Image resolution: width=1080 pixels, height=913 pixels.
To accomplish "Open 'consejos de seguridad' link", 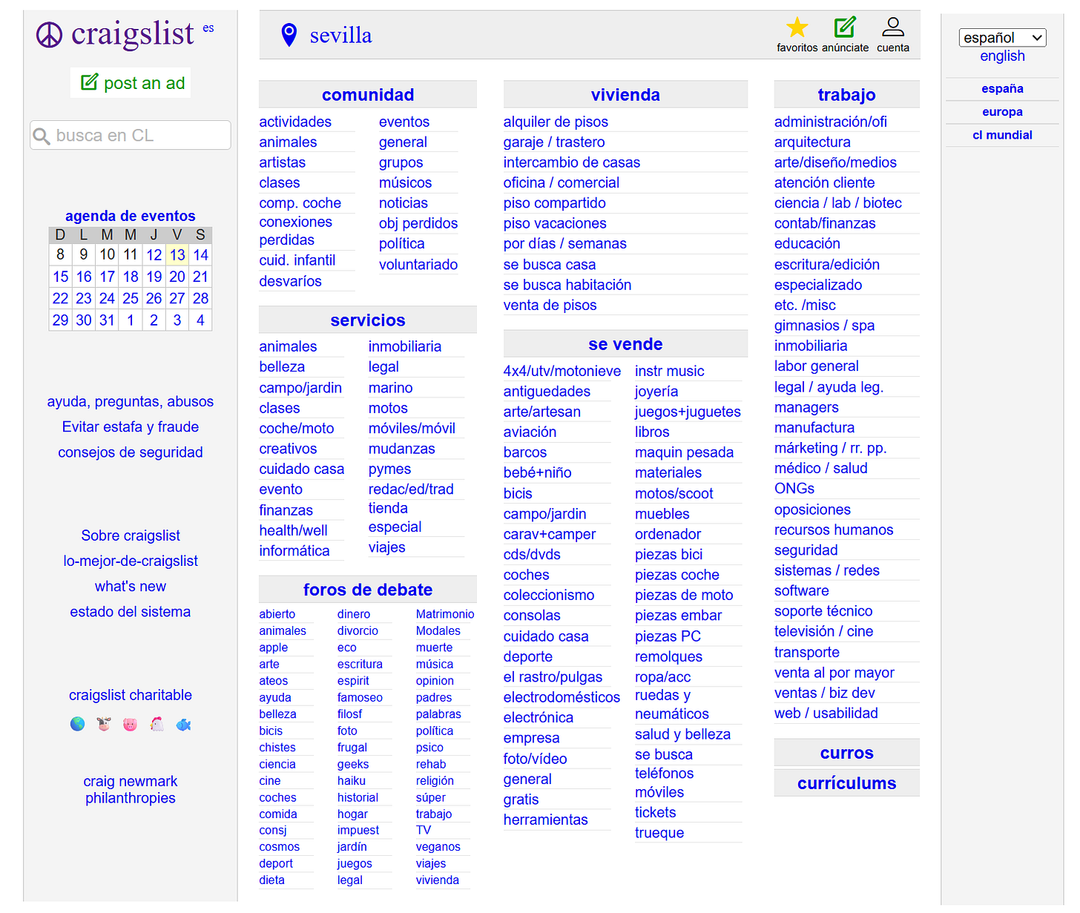I will click(131, 452).
